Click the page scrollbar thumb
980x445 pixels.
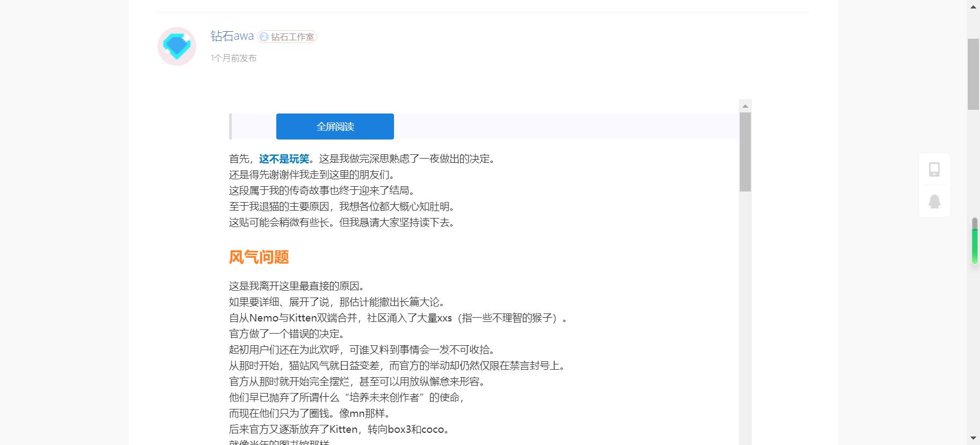[x=974, y=74]
